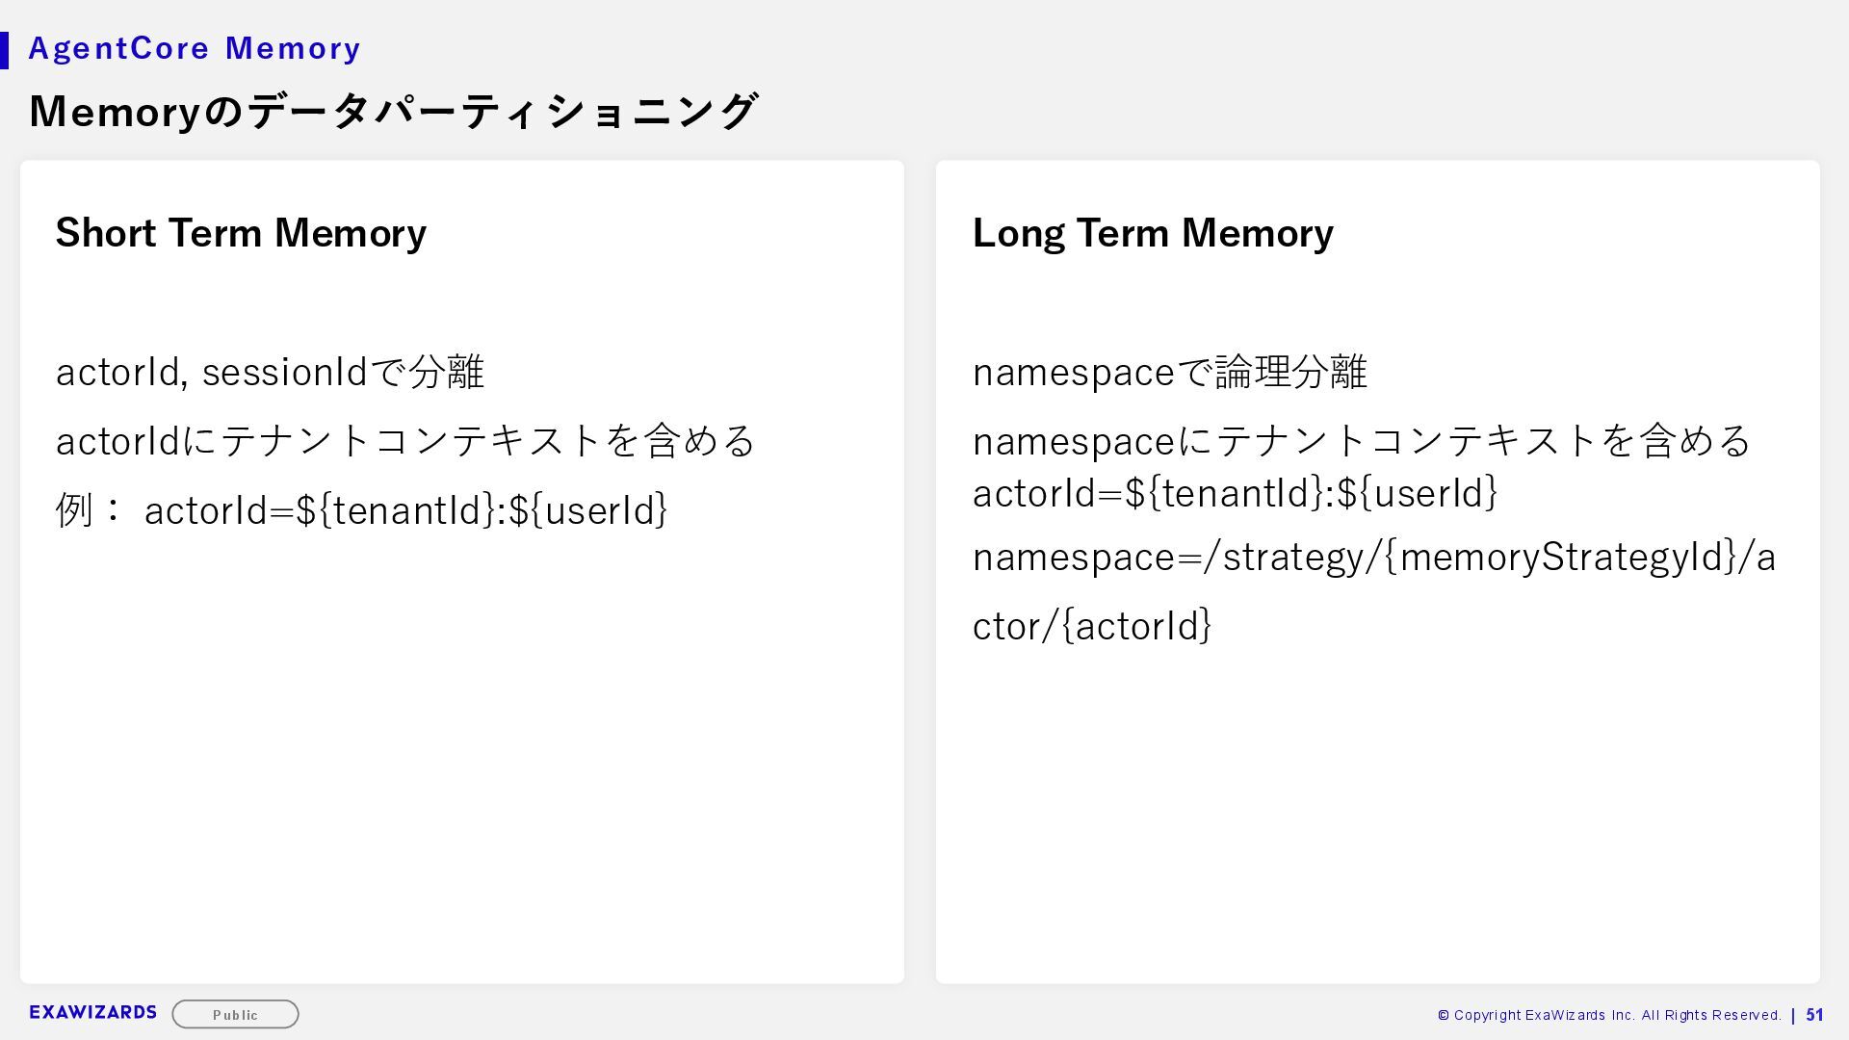
Task: Select the Short Term Memory heading
Action: point(241,233)
